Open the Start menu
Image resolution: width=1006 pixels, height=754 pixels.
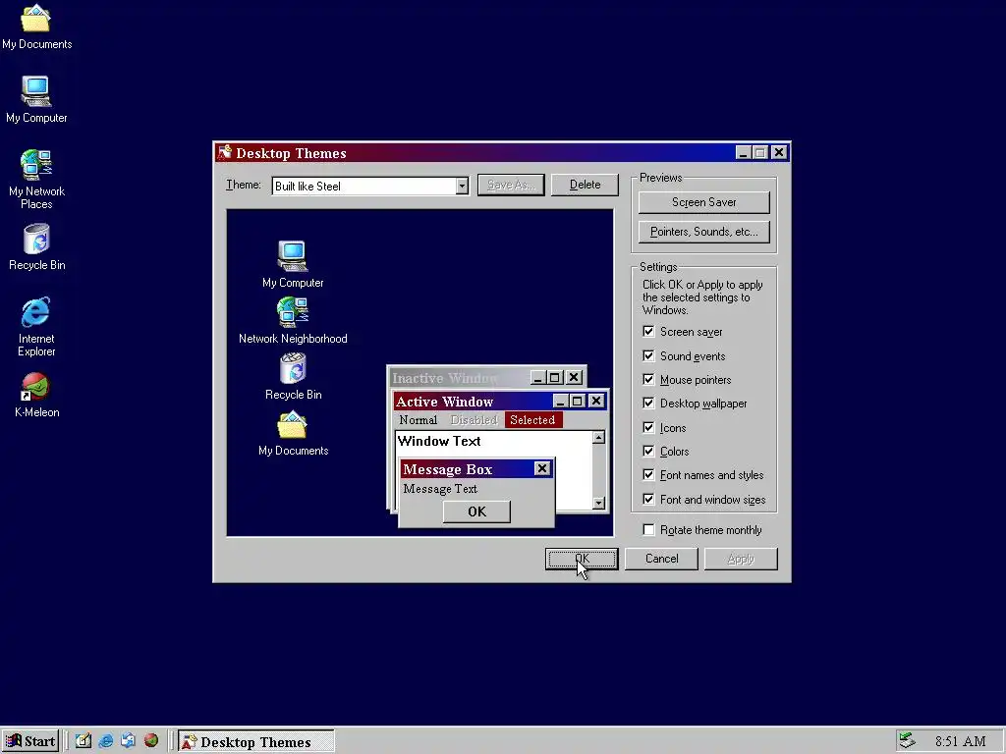tap(30, 741)
